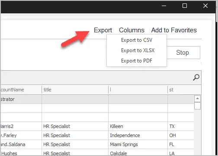Screen dimensions: 218x156
Task: Click Add to Favorites
Action: pyautogui.click(x=174, y=30)
